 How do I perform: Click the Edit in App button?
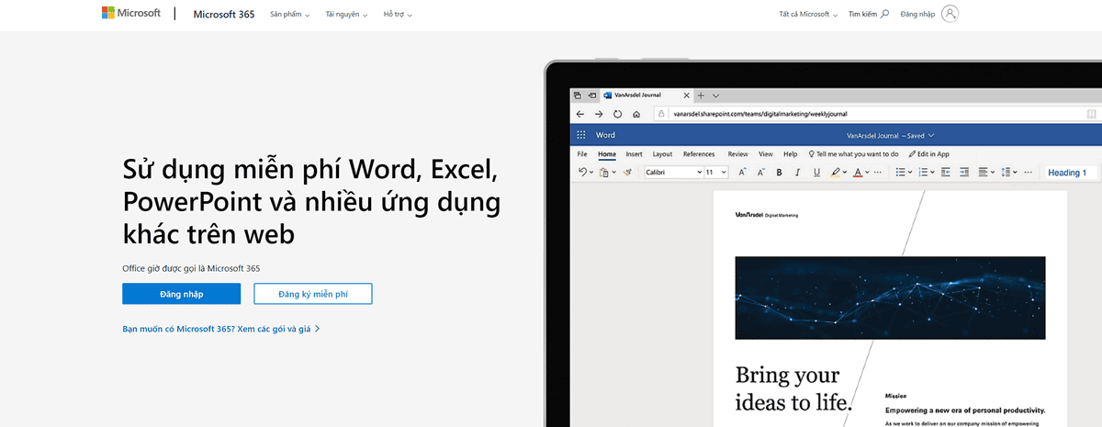[928, 154]
